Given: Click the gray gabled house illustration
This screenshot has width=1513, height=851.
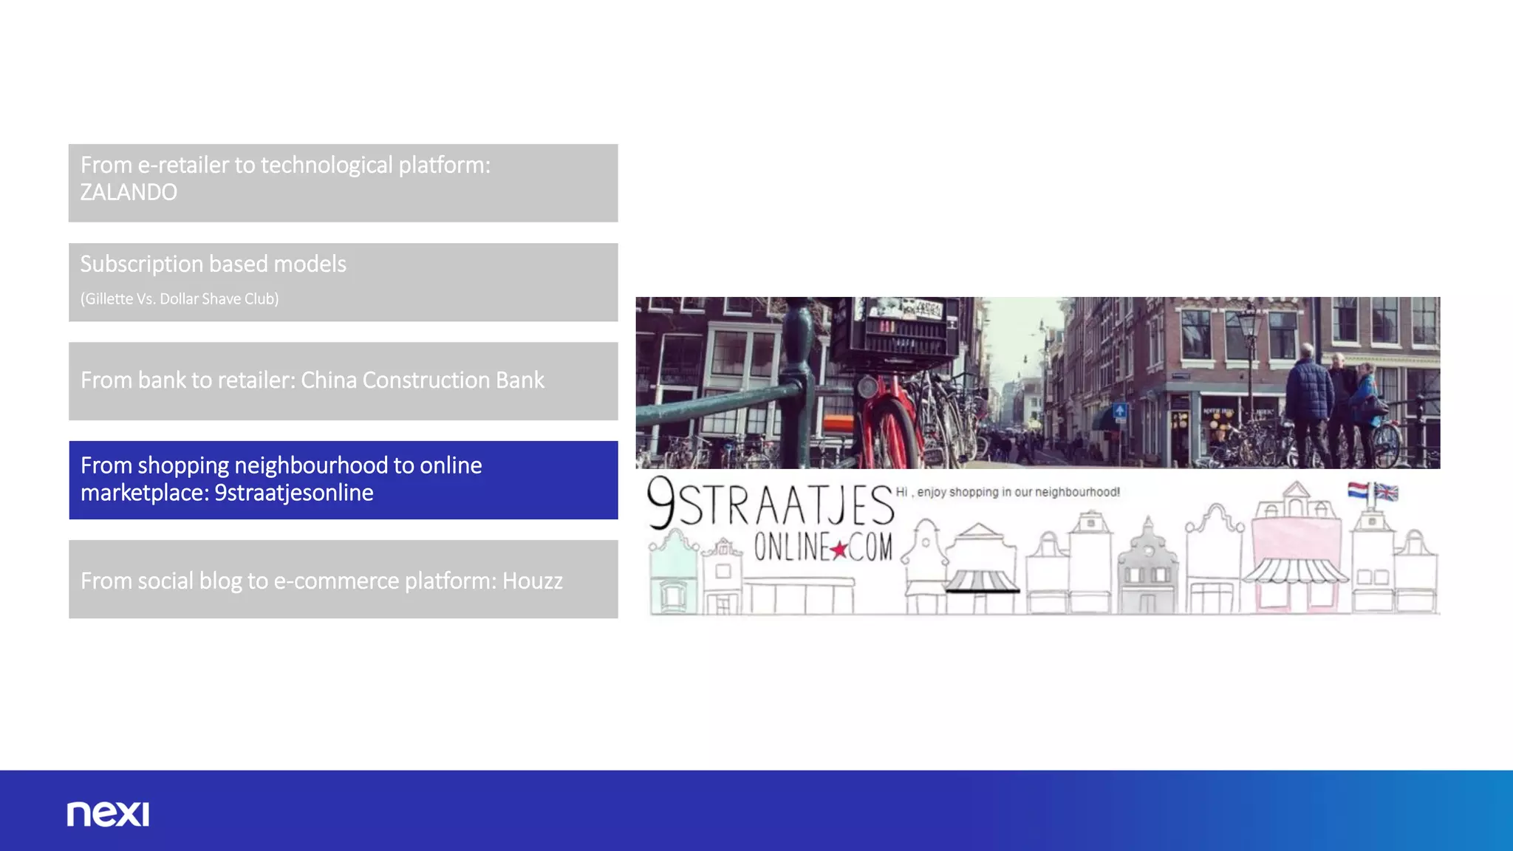Looking at the screenshot, I should (1147, 573).
